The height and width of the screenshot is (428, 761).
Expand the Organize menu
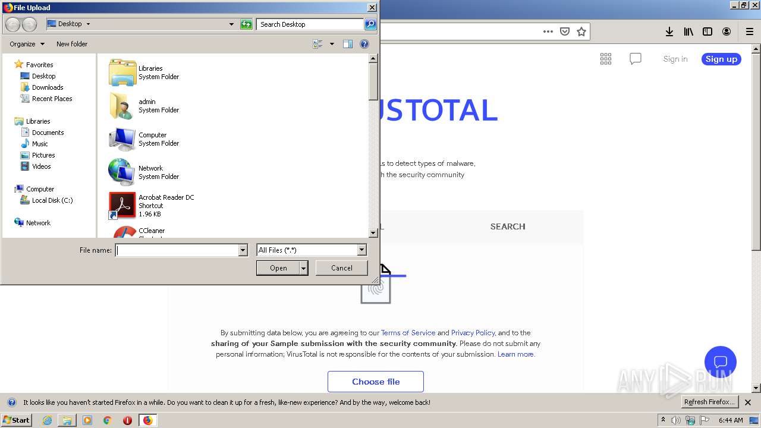click(x=27, y=44)
